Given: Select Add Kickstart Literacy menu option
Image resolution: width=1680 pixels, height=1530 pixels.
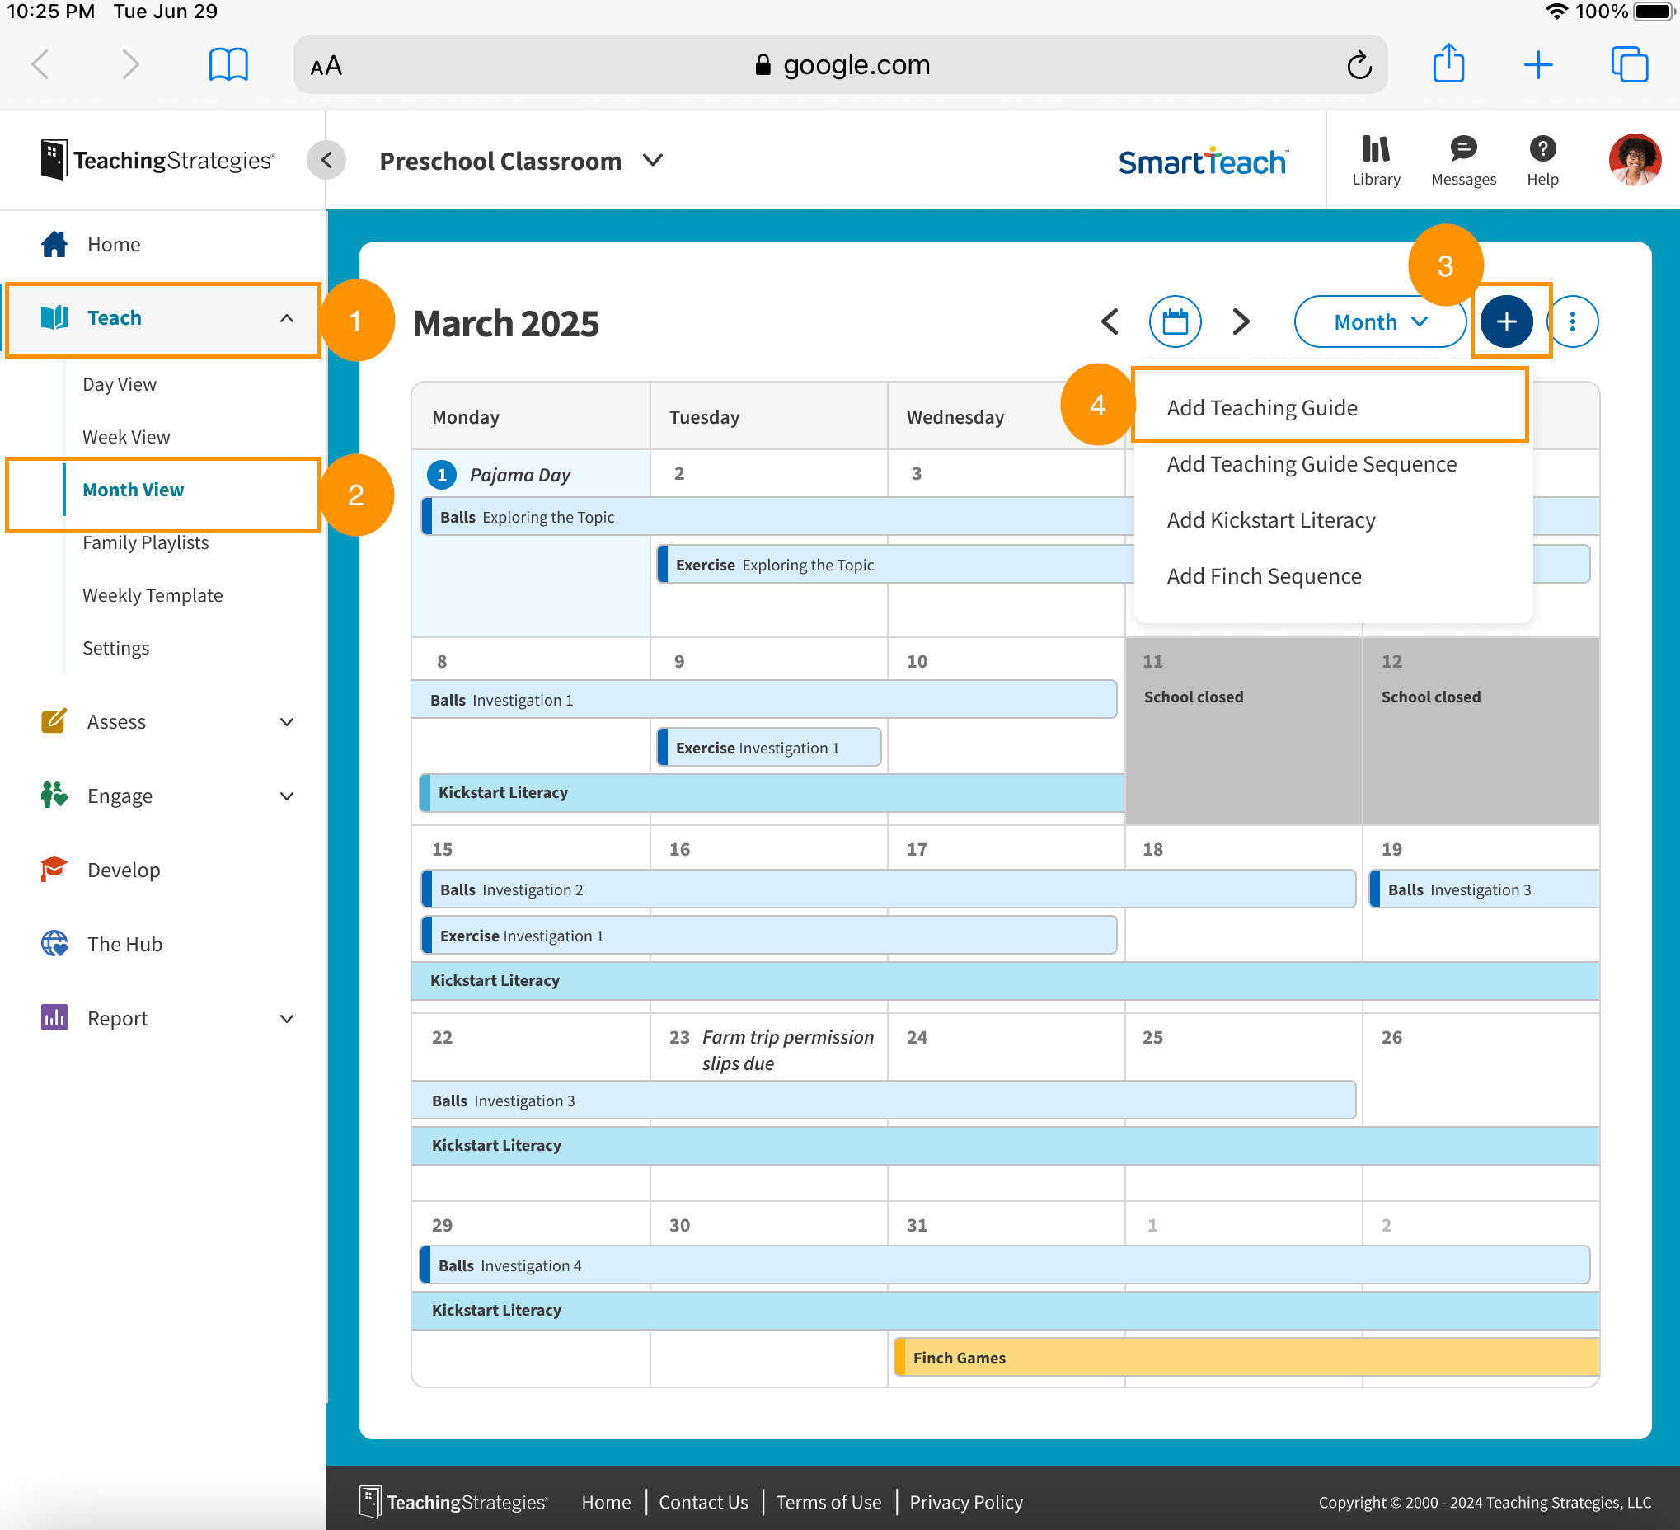Looking at the screenshot, I should tap(1270, 520).
